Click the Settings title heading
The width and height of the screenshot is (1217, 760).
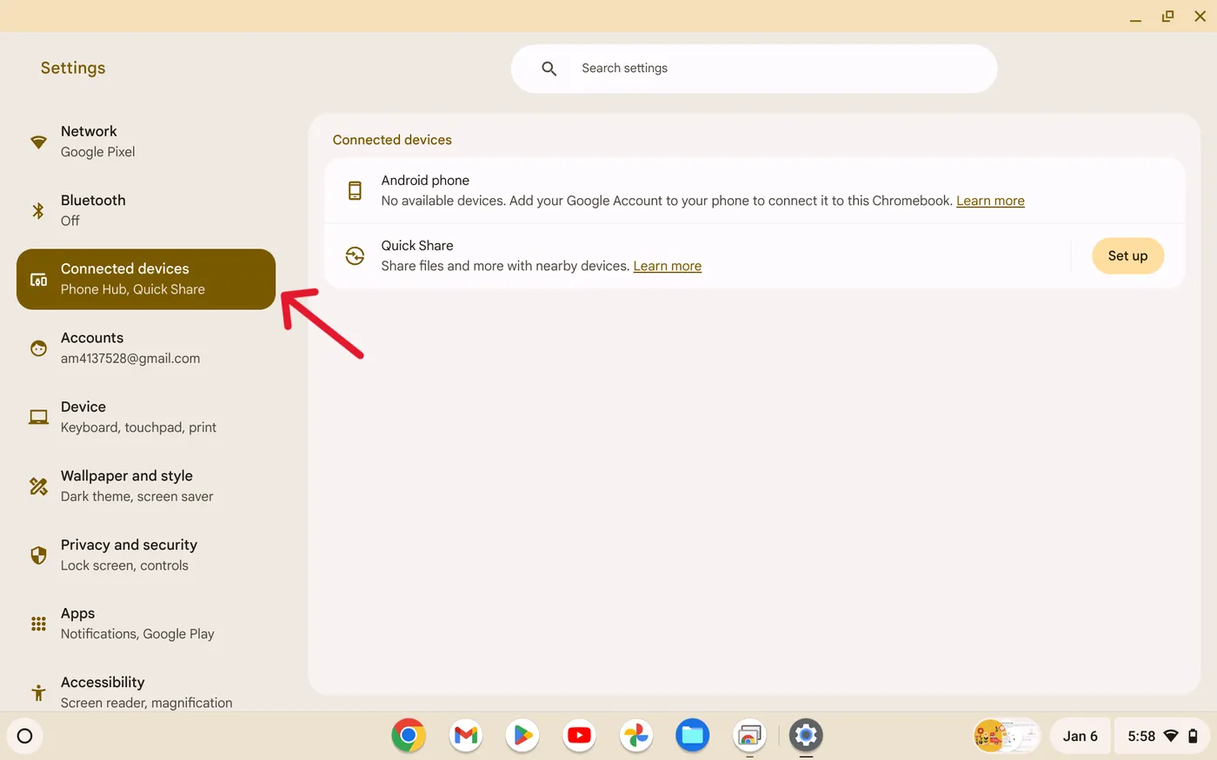[x=73, y=68]
